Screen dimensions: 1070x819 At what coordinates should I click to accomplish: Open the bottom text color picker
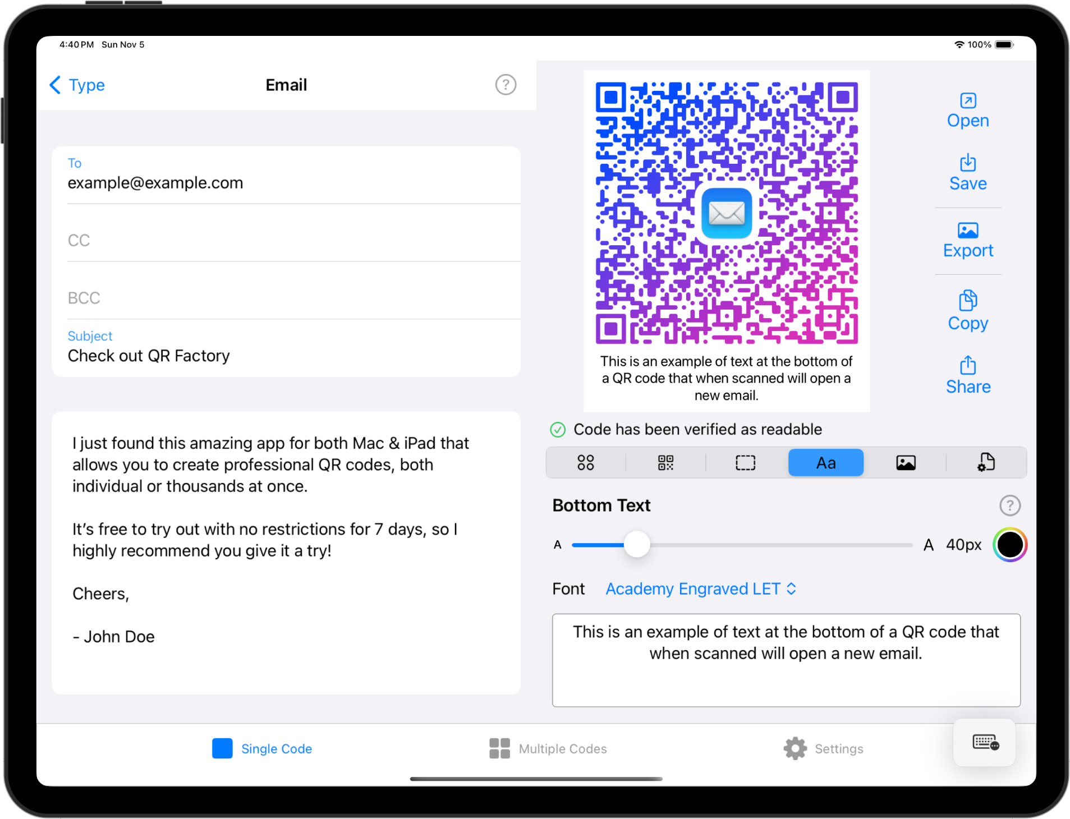tap(1009, 545)
